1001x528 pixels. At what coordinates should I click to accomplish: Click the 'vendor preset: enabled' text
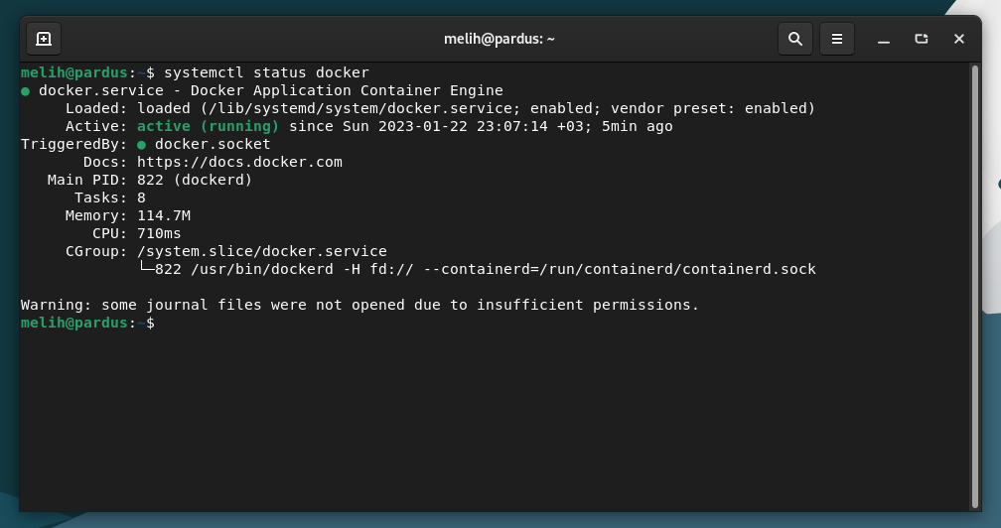709,108
